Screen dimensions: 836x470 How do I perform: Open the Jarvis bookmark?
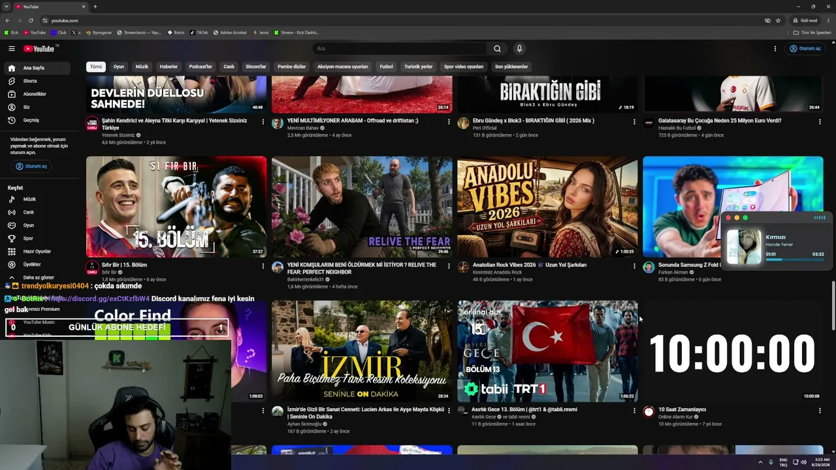point(260,33)
